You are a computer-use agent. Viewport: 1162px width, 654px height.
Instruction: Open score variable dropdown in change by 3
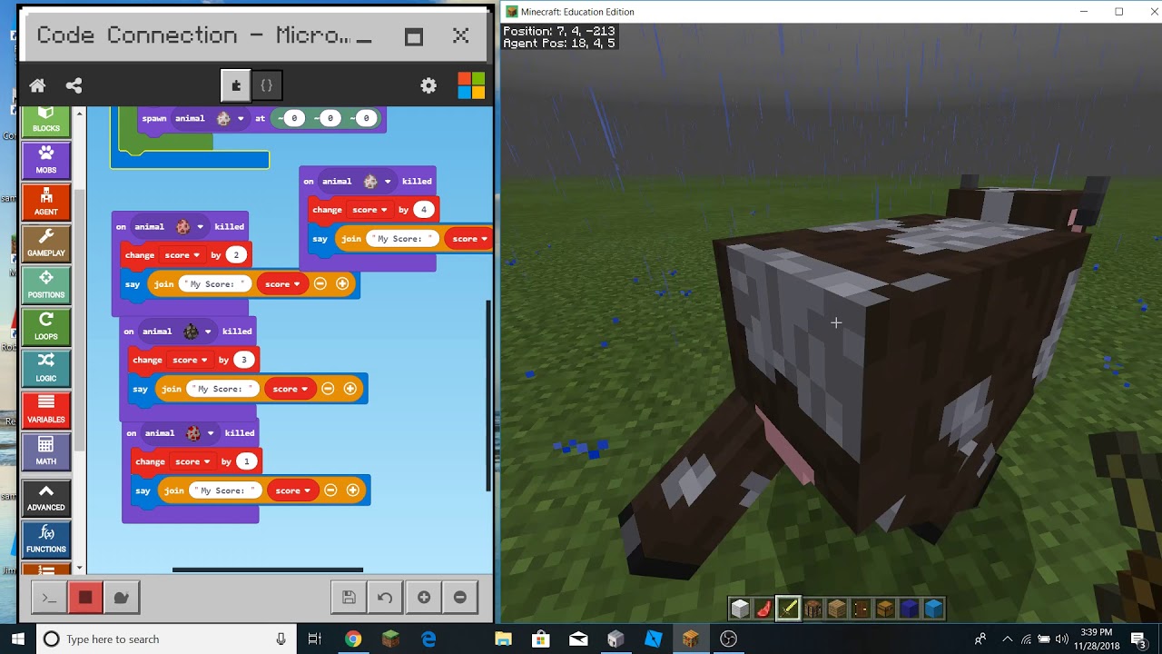point(190,360)
